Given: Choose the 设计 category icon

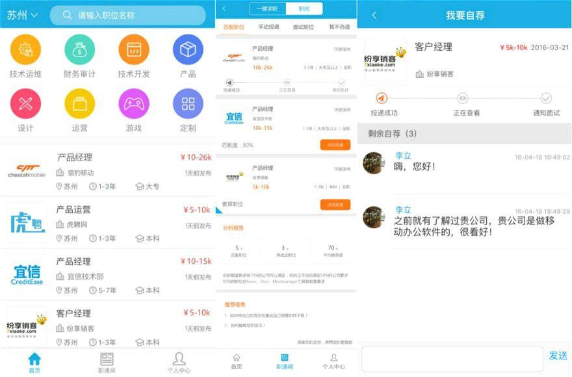Looking at the screenshot, I should (25, 103).
